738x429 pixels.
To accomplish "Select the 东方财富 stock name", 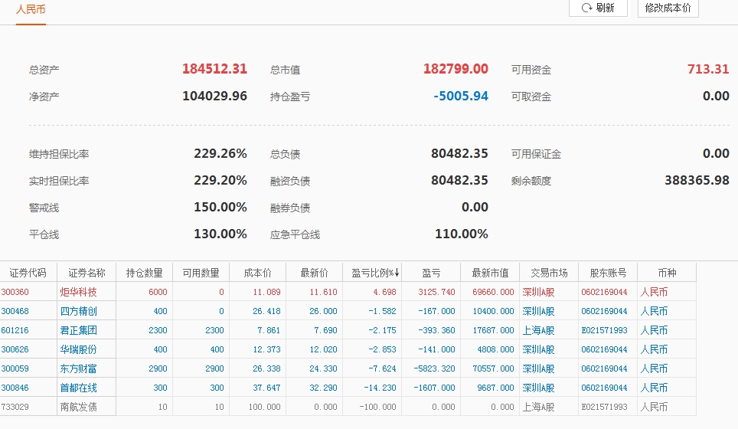I will coord(78,368).
